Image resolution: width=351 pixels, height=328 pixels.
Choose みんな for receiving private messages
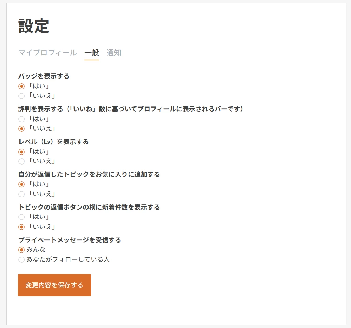pyautogui.click(x=22, y=250)
